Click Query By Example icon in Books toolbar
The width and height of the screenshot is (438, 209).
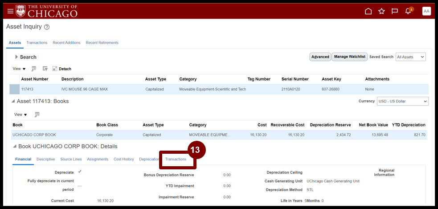click(x=37, y=114)
